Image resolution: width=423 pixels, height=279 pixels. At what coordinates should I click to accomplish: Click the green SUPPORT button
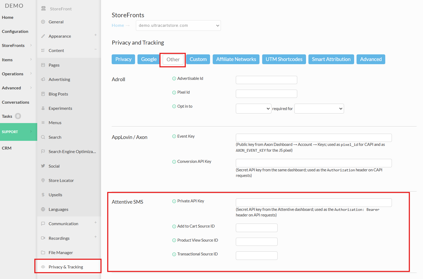19,132
